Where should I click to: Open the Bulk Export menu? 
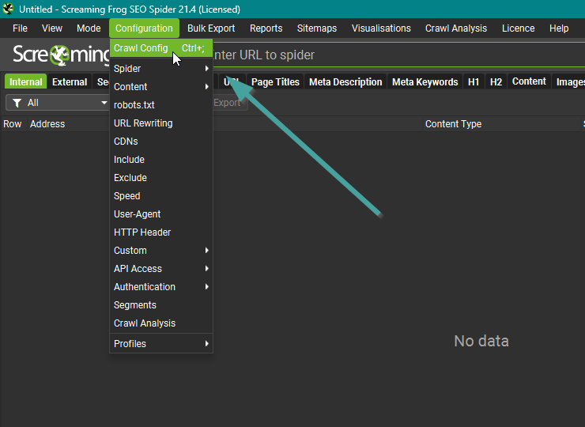[x=211, y=28]
